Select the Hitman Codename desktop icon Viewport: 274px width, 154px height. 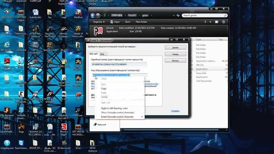(64, 31)
